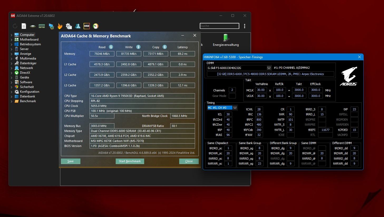Click the AIDA64 refresh toolbar icon
The image size is (384, 217).
(x=15, y=26)
